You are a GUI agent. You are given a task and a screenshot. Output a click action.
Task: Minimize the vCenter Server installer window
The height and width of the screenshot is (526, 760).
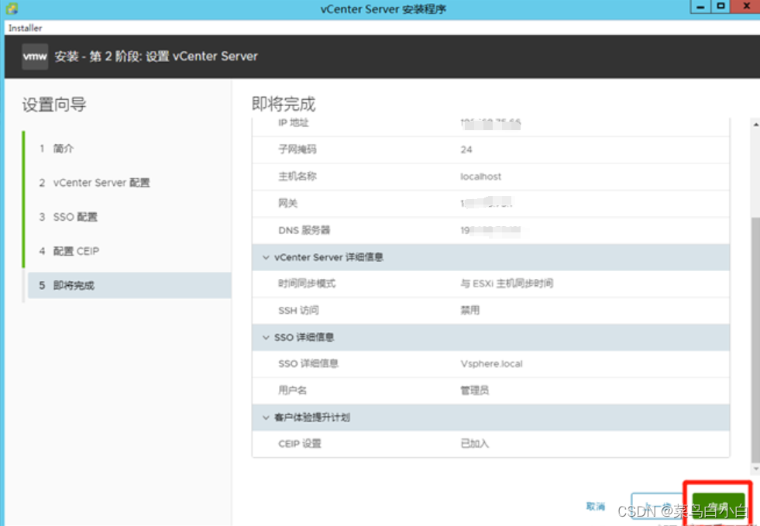700,7
